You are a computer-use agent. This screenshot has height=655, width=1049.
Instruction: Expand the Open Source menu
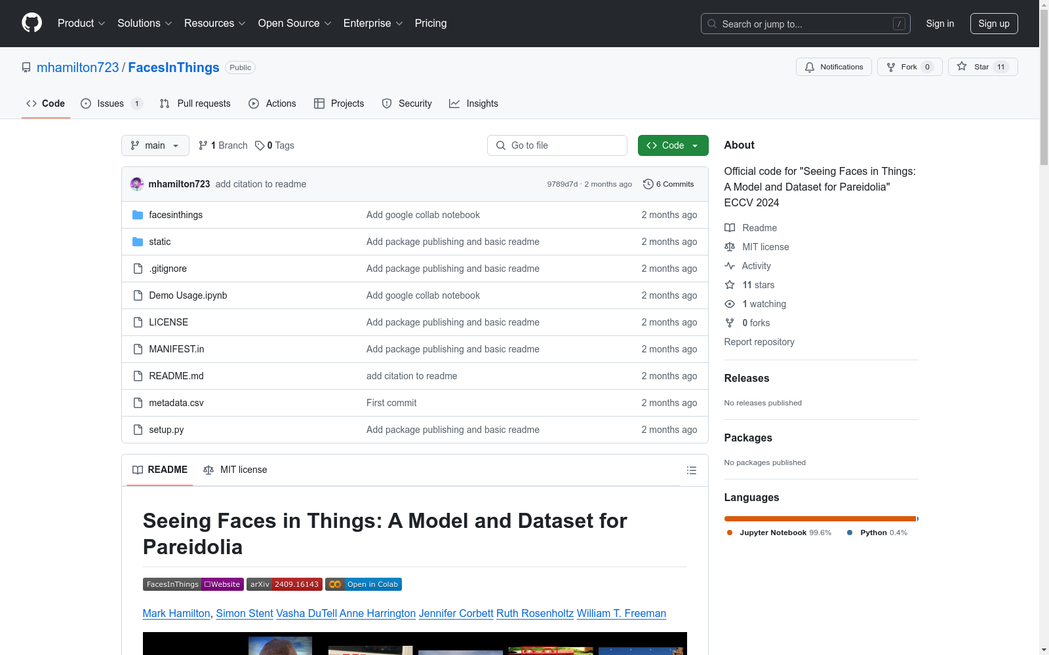tap(294, 24)
